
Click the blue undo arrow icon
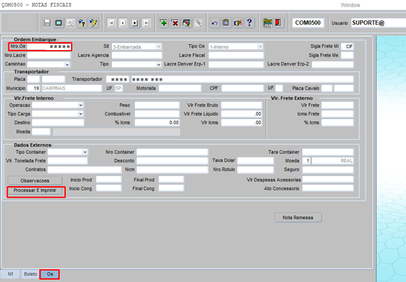[x=215, y=23]
